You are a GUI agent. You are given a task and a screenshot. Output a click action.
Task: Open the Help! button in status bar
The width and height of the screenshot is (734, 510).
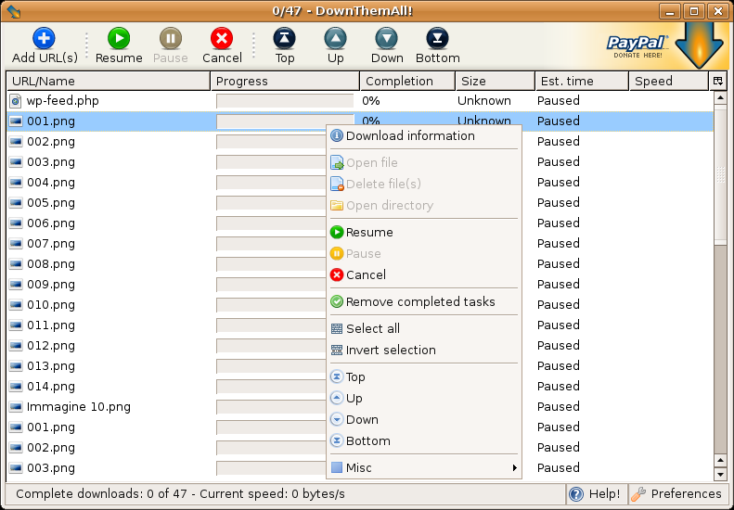click(x=596, y=494)
